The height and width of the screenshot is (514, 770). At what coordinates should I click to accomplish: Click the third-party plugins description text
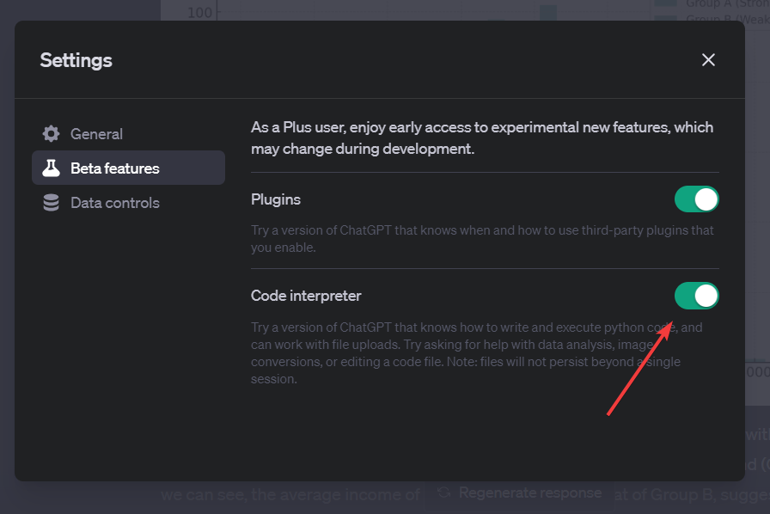[x=482, y=239]
